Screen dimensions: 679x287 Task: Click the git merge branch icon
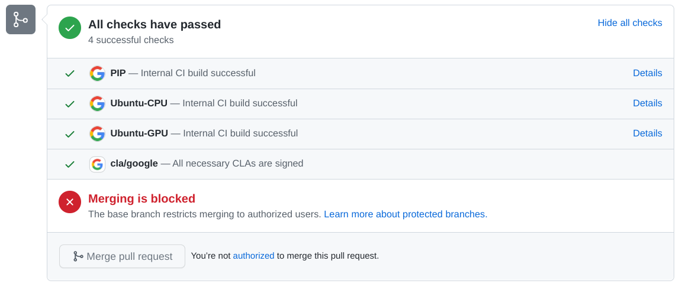(21, 19)
